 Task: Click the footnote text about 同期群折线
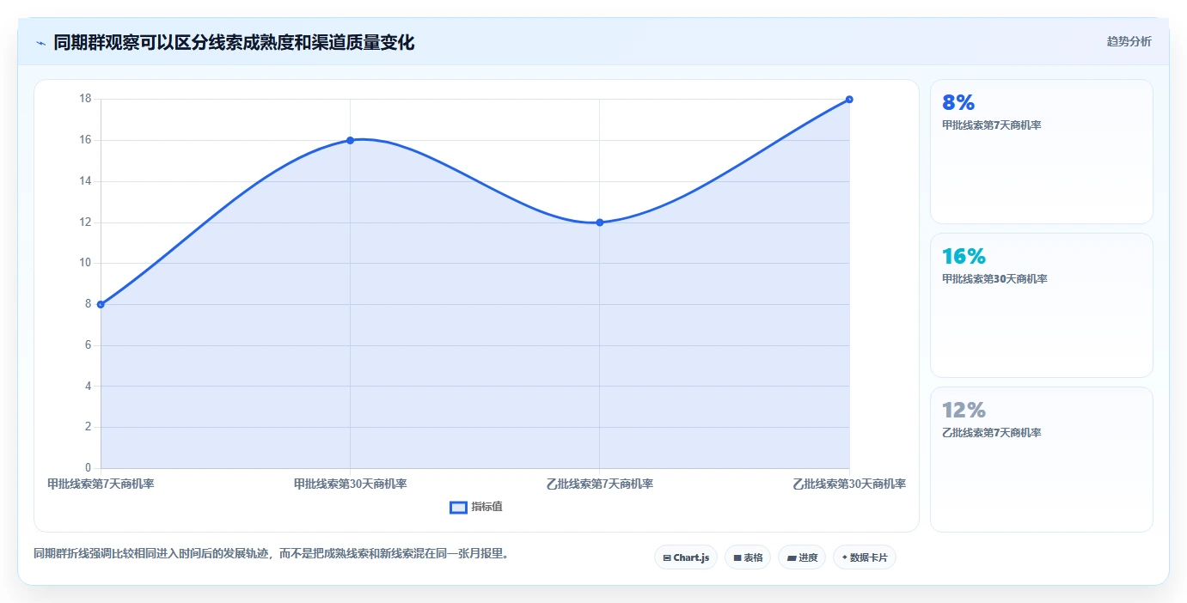(273, 553)
